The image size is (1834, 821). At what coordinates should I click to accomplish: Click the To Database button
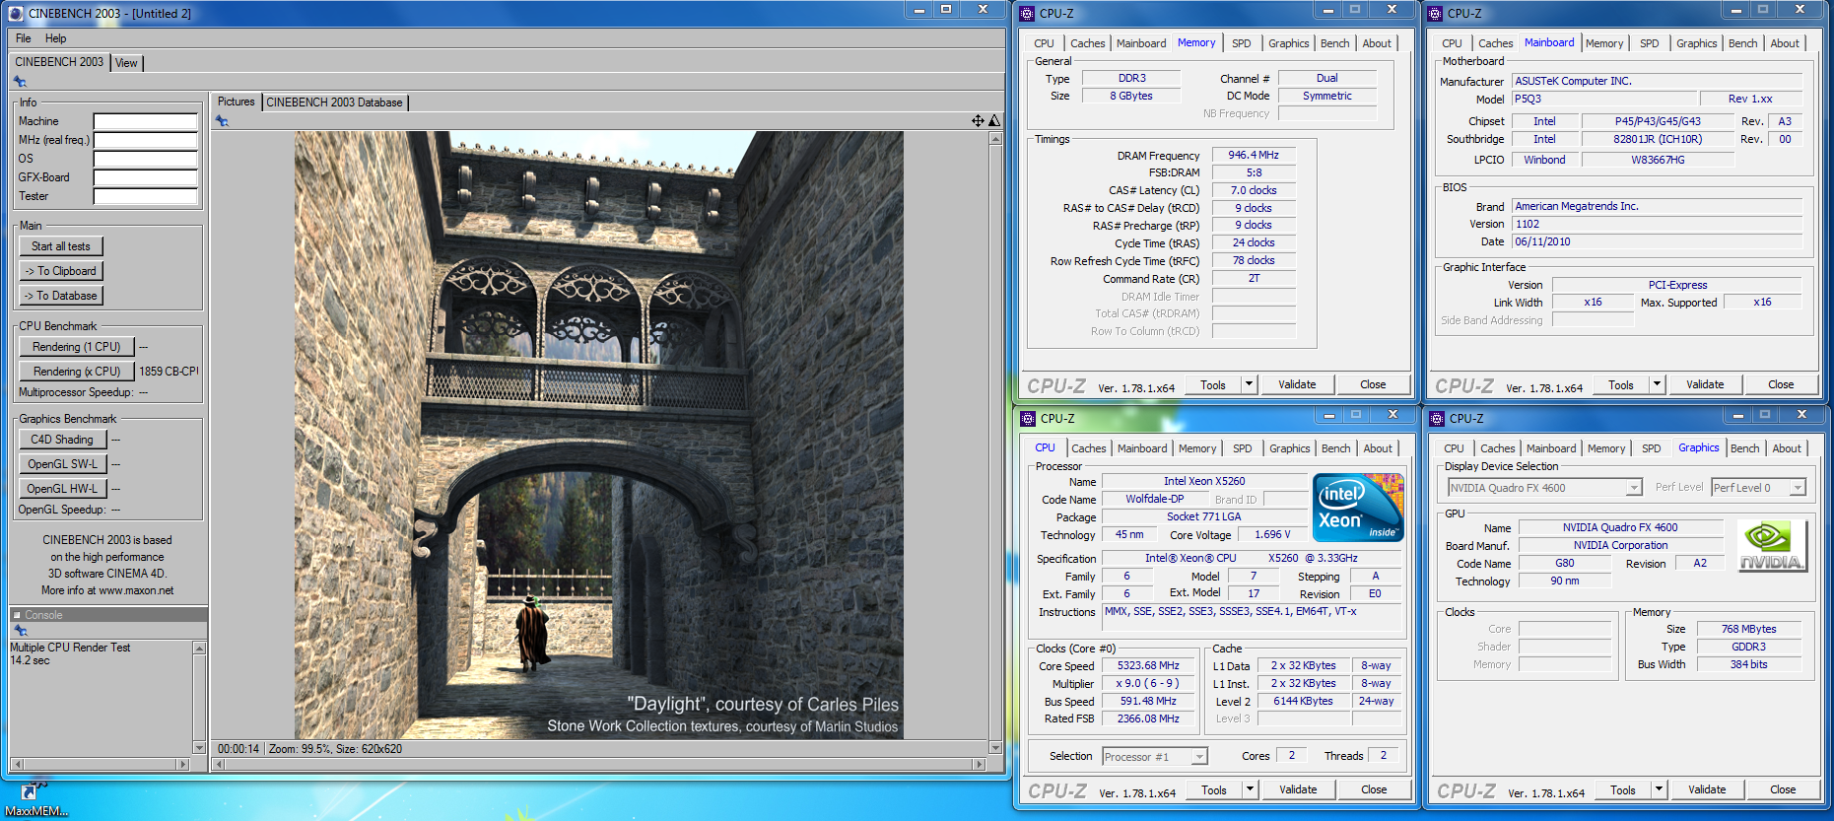tap(61, 296)
